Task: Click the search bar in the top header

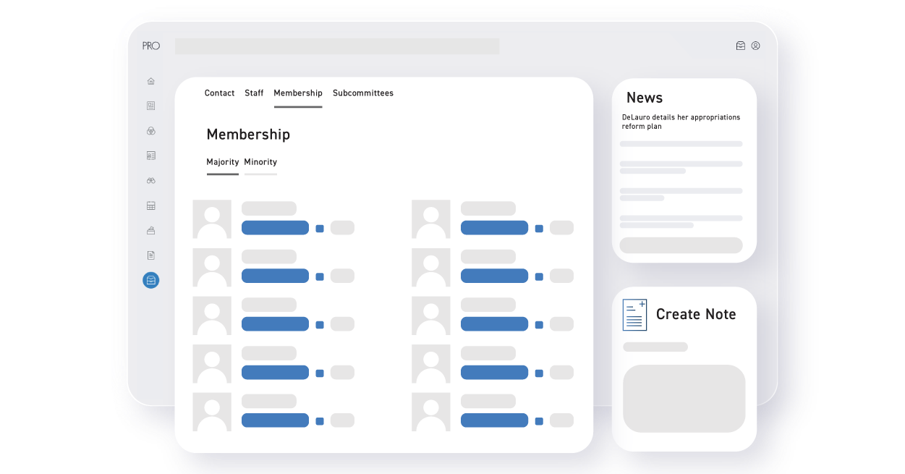Action: pyautogui.click(x=336, y=46)
